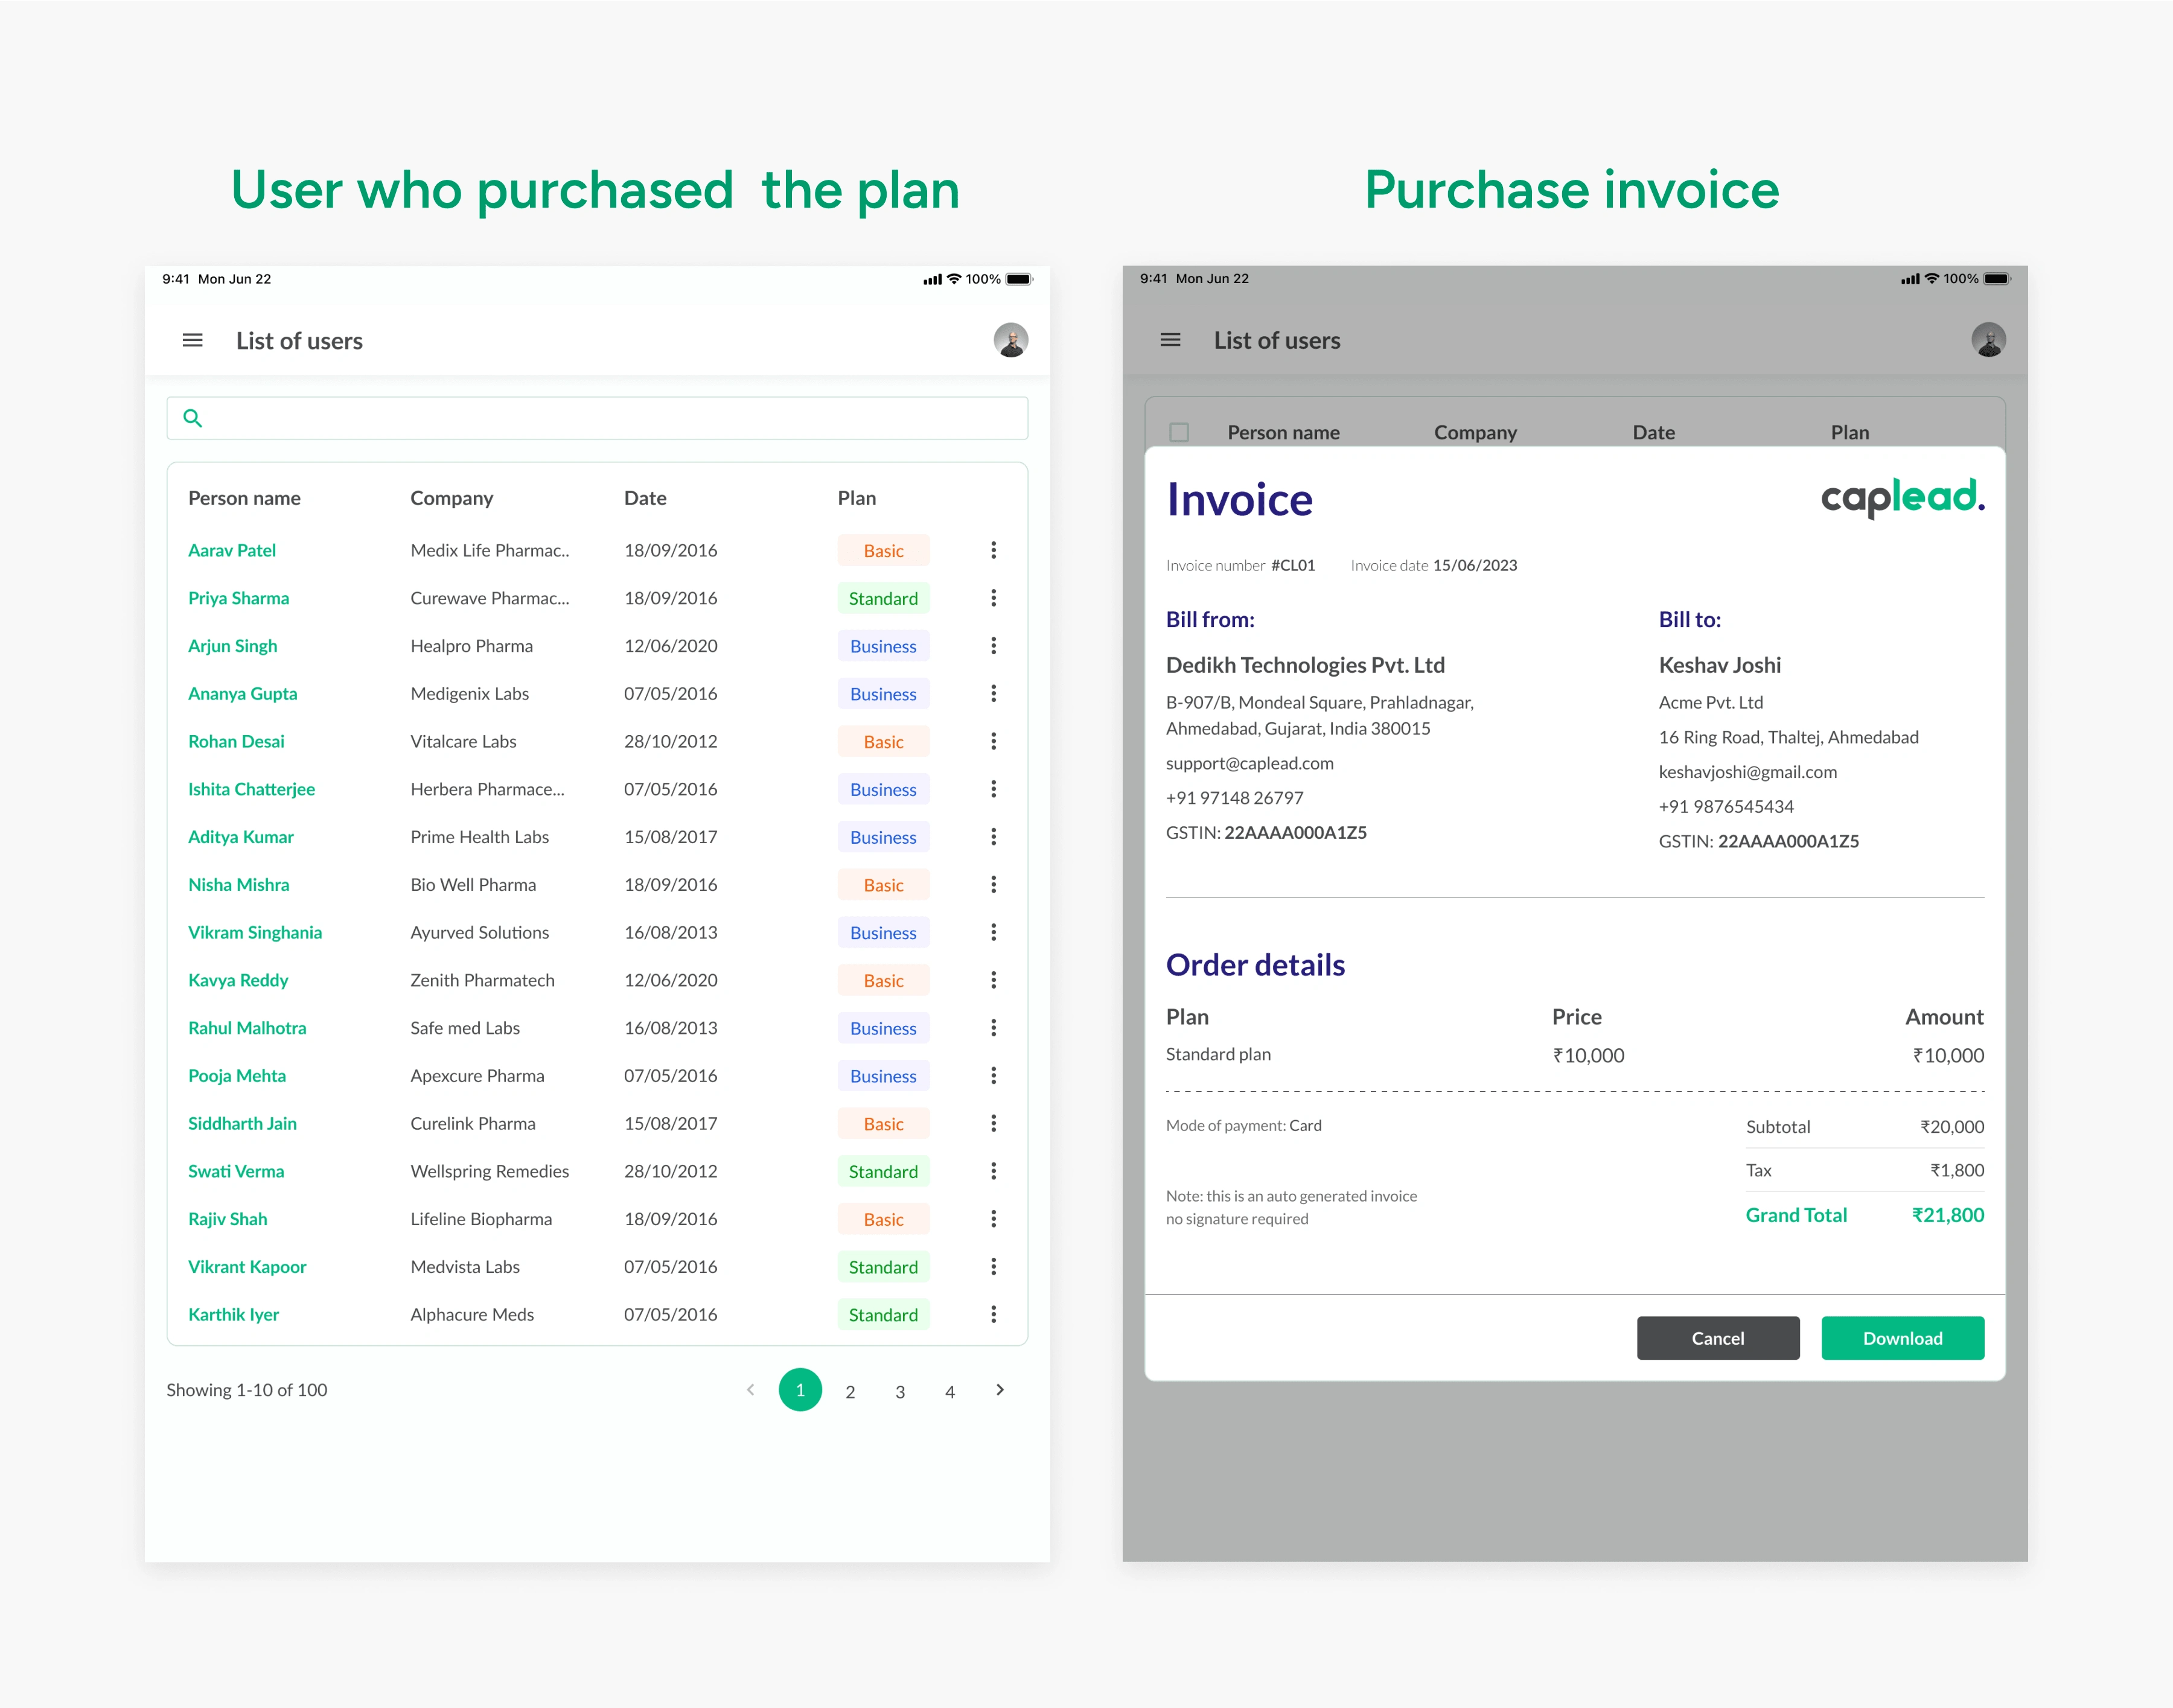Open more options for Ishita Chatterjee row

(x=993, y=789)
